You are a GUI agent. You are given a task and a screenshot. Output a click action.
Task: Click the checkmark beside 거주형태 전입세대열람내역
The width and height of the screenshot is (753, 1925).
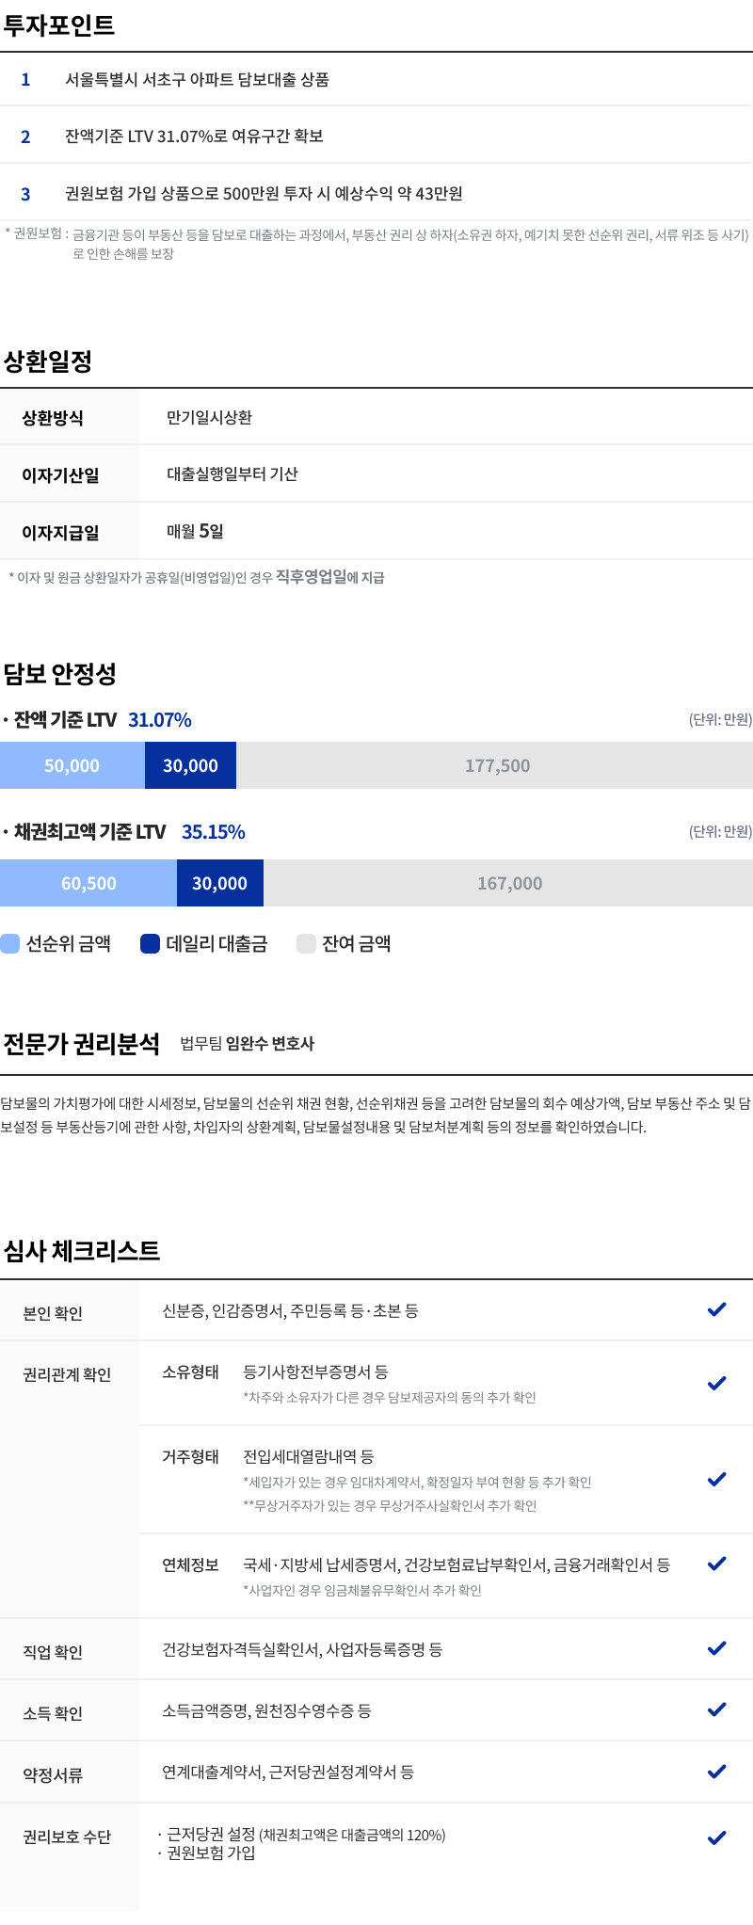click(x=716, y=1479)
